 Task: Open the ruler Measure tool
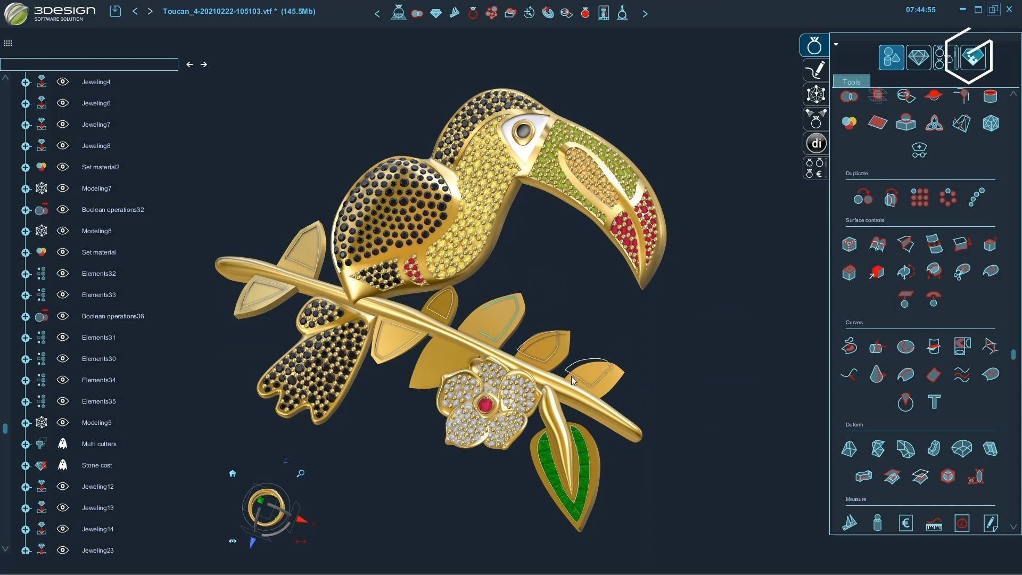coord(934,524)
